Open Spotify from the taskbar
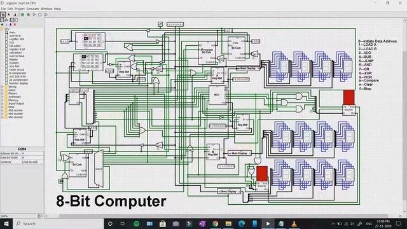Viewport: 407px width, 229px height. [x=136, y=223]
